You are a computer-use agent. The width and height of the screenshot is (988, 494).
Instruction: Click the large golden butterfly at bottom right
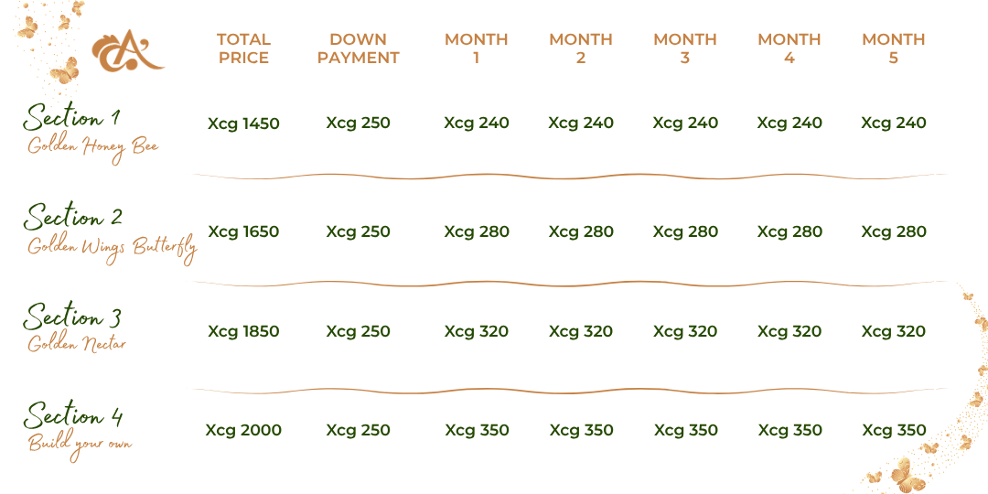click(908, 474)
